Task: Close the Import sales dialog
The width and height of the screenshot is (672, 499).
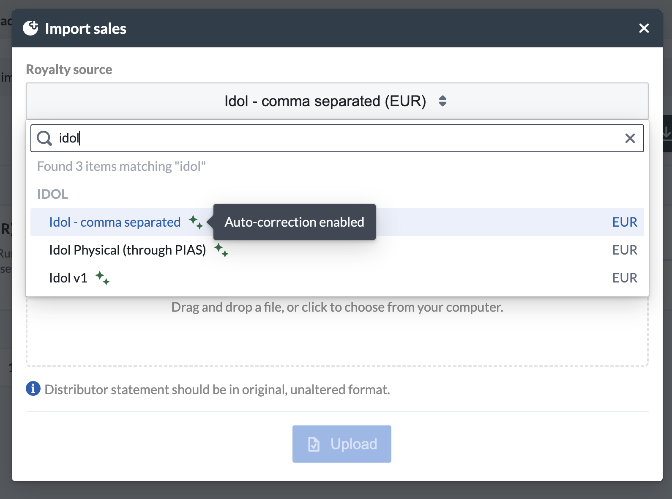Action: coord(644,28)
